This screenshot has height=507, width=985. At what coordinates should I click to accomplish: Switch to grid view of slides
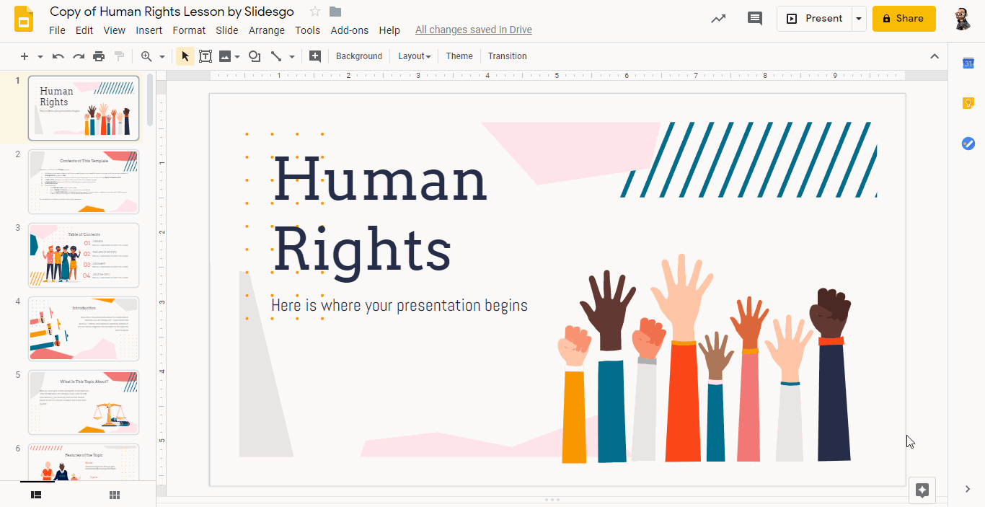point(114,495)
